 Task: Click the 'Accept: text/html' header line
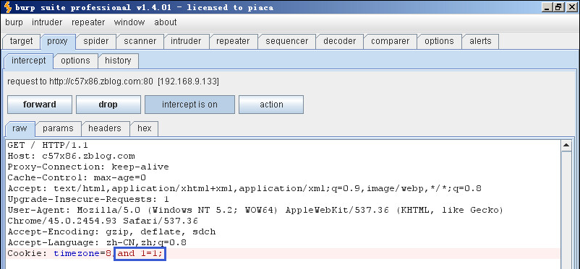(244, 188)
